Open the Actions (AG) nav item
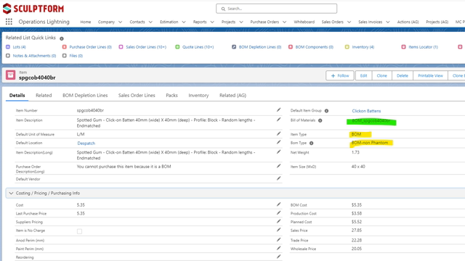The width and height of the screenshot is (465, 261). [x=408, y=22]
